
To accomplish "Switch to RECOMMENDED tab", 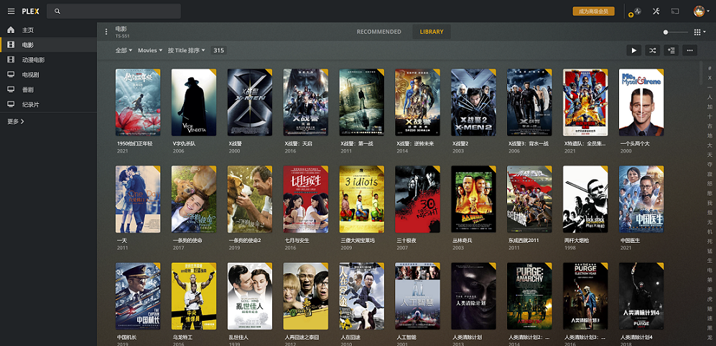I will [379, 32].
